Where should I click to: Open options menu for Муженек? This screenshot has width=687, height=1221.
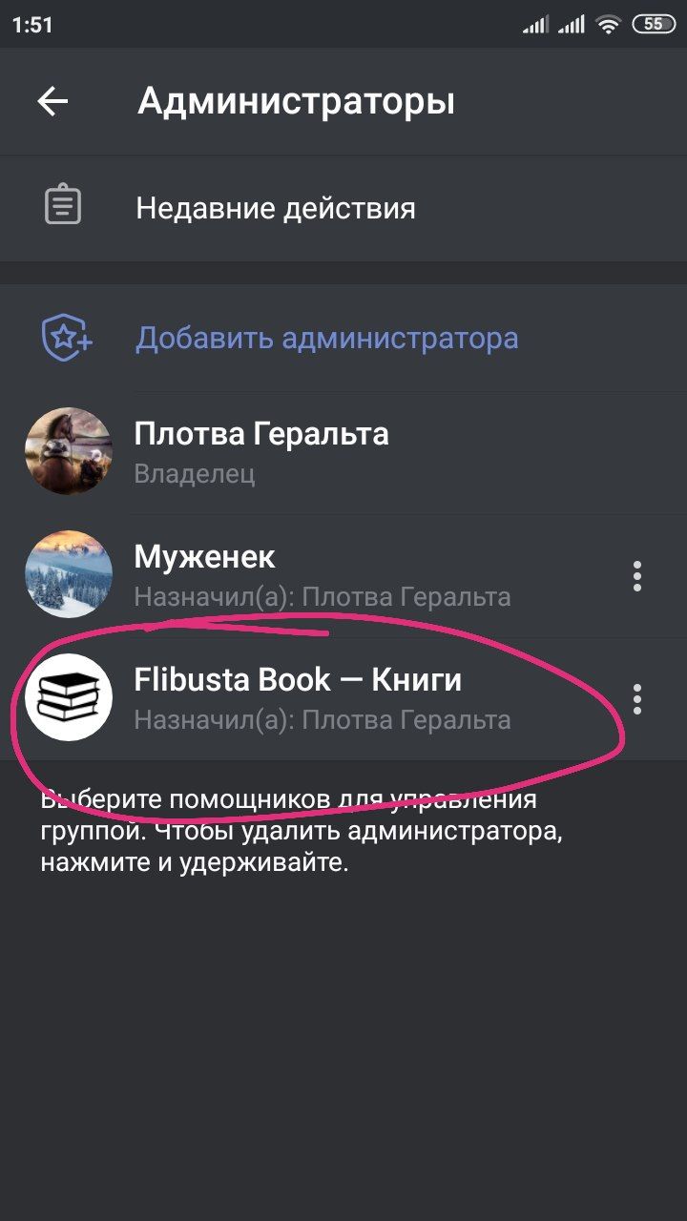click(637, 576)
